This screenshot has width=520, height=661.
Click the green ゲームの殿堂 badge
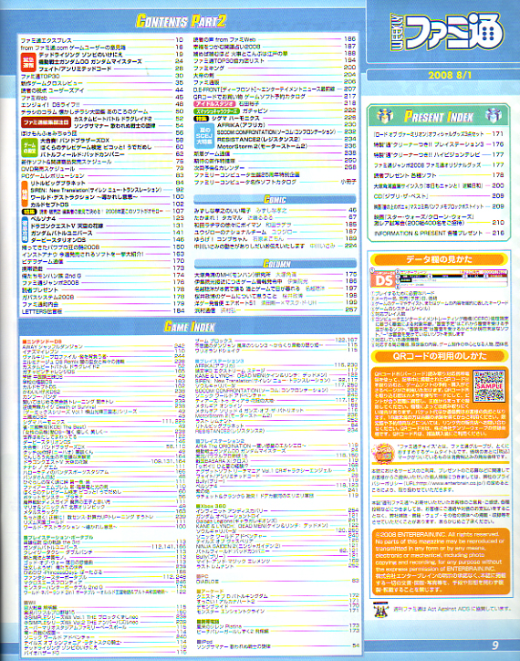click(x=29, y=148)
